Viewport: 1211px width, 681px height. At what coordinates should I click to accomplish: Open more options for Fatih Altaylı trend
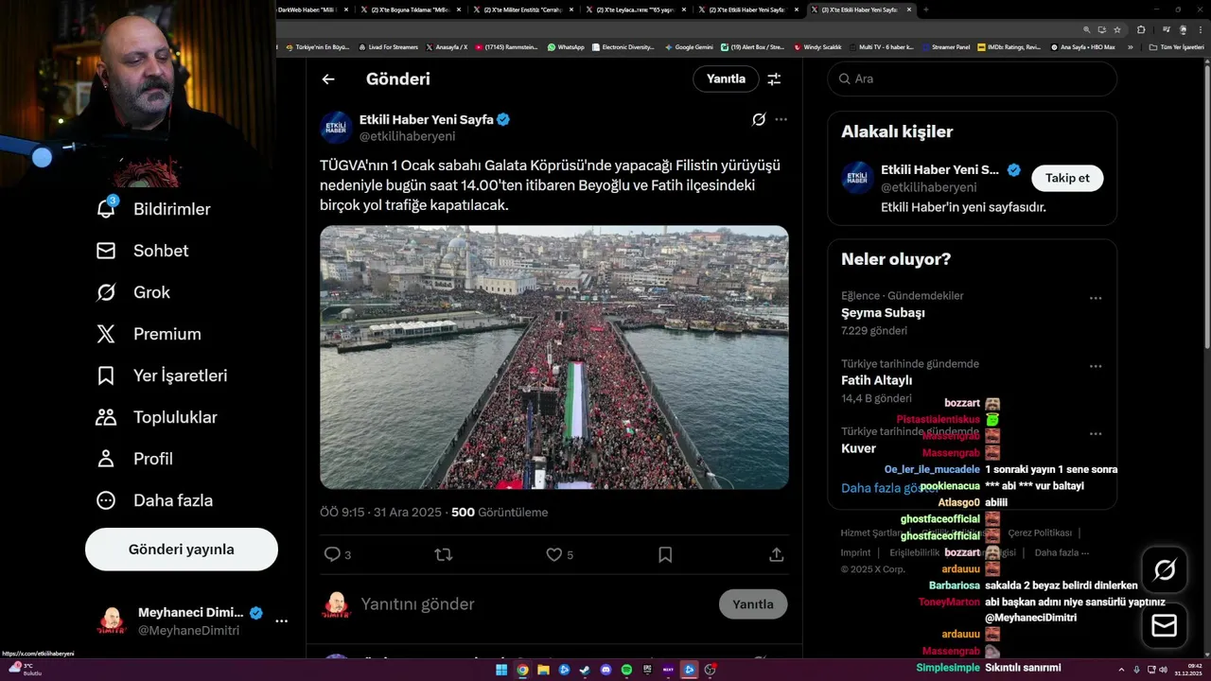click(x=1096, y=366)
